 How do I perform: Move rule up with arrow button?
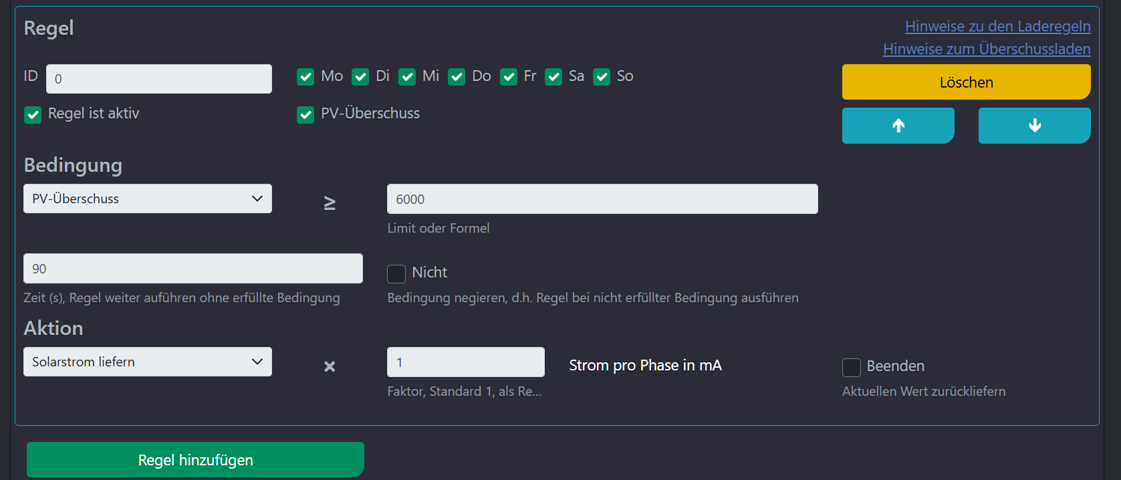click(898, 126)
